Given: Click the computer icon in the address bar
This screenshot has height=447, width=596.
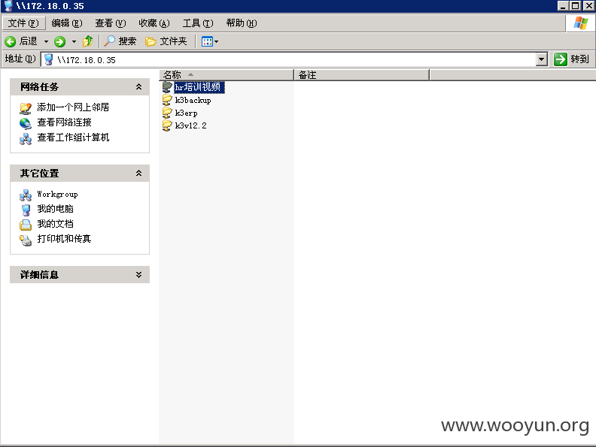Looking at the screenshot, I should (x=48, y=59).
